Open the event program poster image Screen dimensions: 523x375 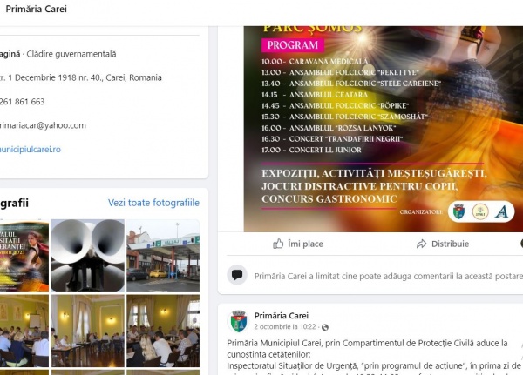click(384, 129)
